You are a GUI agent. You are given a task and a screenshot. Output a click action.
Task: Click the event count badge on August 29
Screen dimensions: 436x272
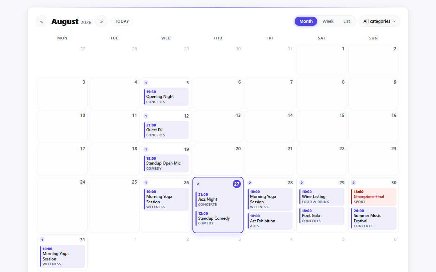302,183
